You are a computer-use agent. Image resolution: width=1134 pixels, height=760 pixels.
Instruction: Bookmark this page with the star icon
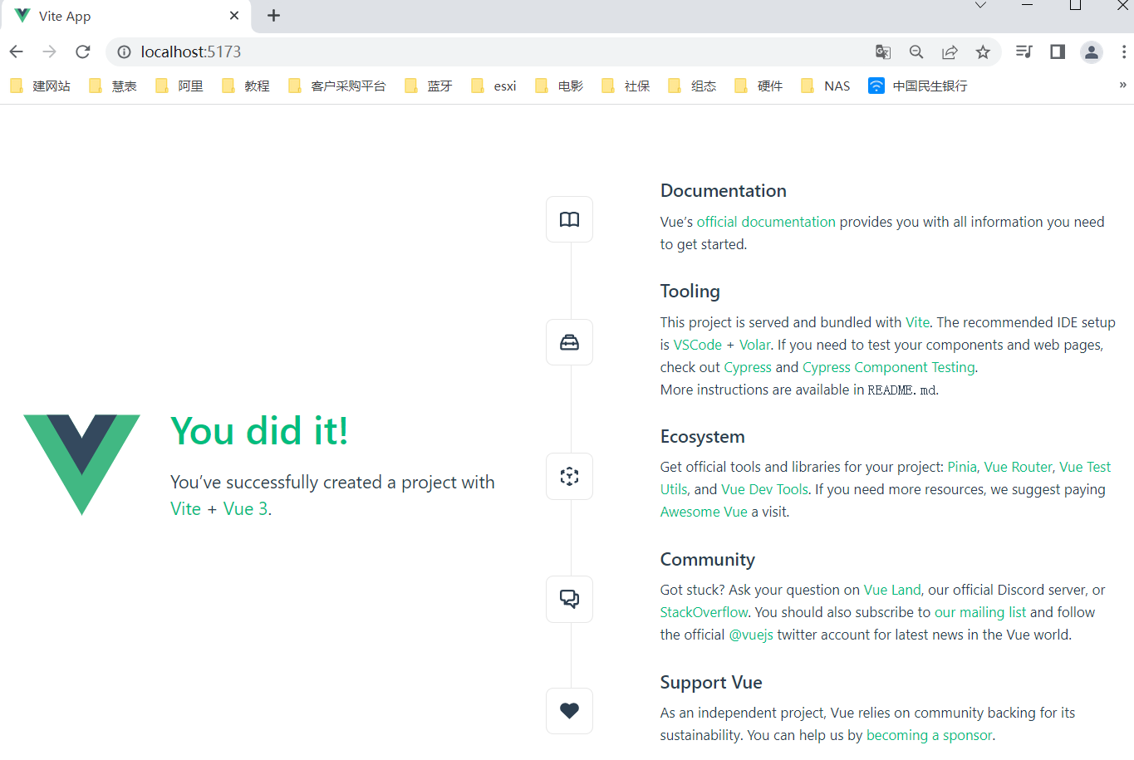983,51
